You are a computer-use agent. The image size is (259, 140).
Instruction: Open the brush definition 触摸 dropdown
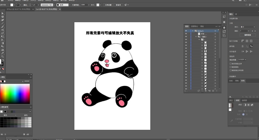[x=70, y=5]
